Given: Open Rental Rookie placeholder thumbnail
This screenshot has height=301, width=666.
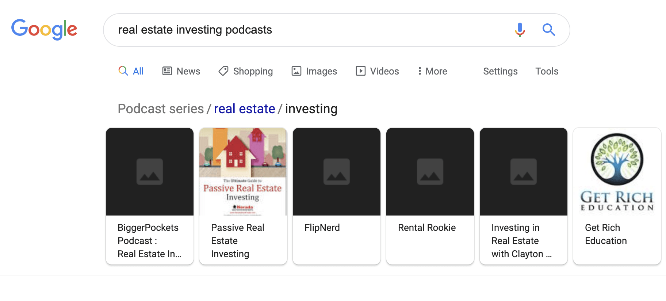Looking at the screenshot, I should tap(430, 172).
